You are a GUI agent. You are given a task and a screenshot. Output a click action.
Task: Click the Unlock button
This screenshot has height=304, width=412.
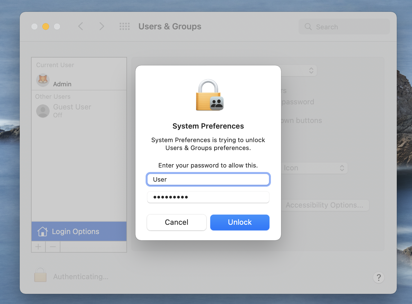click(240, 222)
